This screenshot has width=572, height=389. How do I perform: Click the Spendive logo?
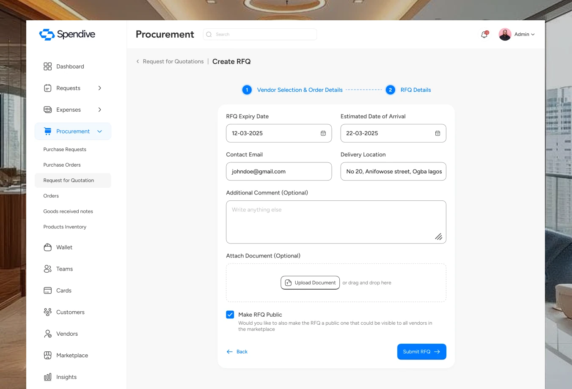point(67,34)
